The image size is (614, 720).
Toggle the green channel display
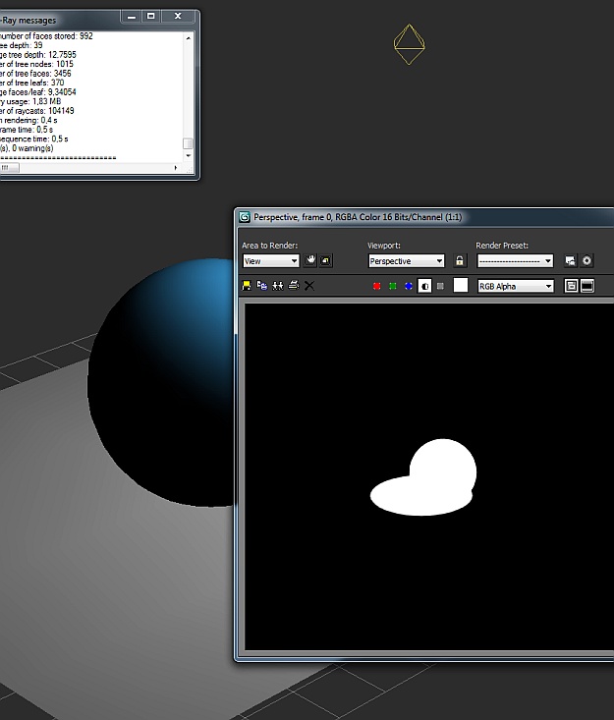pyautogui.click(x=393, y=286)
